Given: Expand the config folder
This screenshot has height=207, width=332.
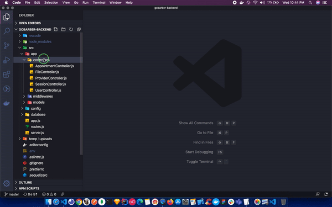Looking at the screenshot, I should pyautogui.click(x=48, y=109).
